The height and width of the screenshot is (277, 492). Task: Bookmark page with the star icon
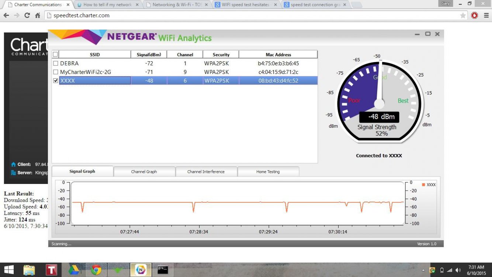pos(463,16)
